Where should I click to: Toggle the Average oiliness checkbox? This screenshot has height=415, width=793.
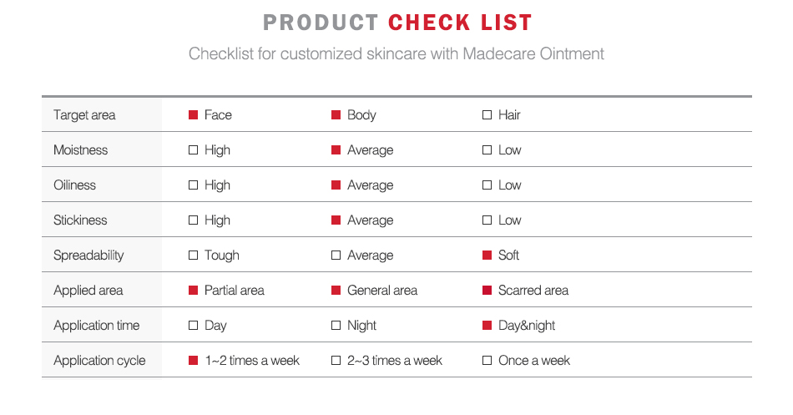(x=336, y=185)
